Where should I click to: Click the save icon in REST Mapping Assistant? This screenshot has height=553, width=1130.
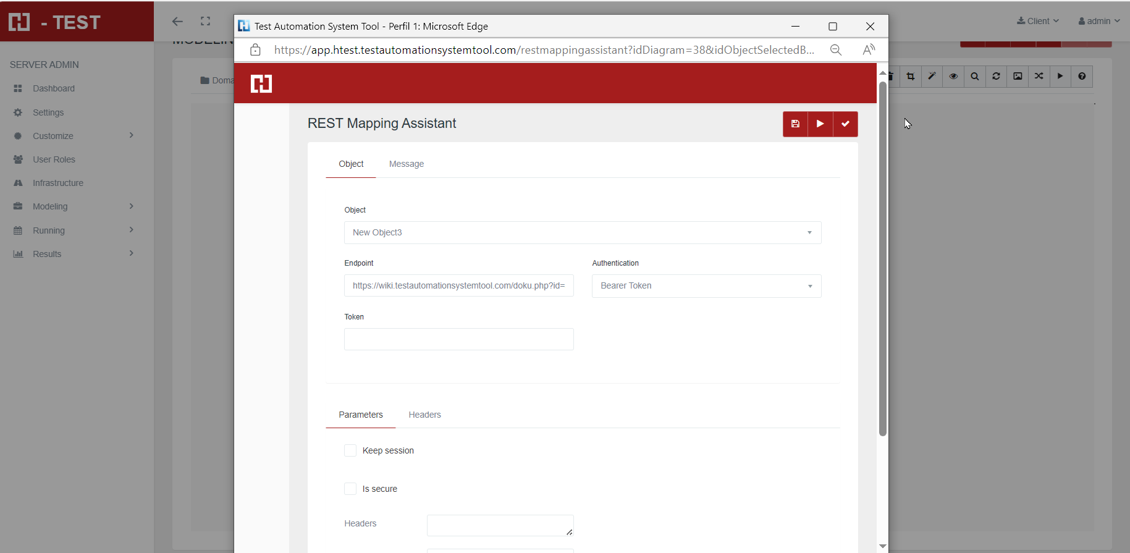(795, 124)
